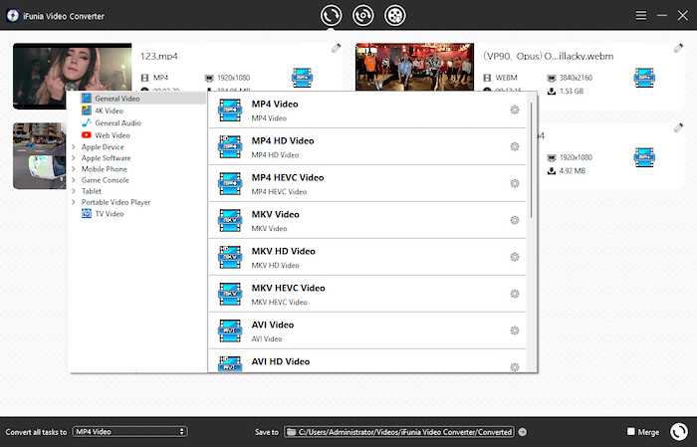Select the Web Video category
This screenshot has height=447, width=697.
(x=112, y=134)
